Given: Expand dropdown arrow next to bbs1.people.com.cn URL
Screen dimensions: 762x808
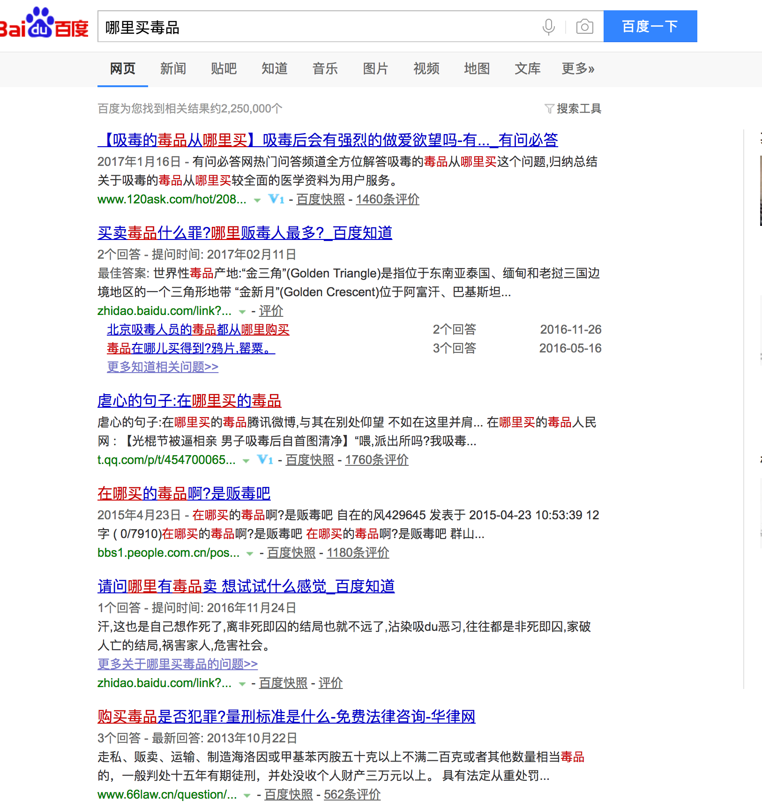Looking at the screenshot, I should [250, 554].
